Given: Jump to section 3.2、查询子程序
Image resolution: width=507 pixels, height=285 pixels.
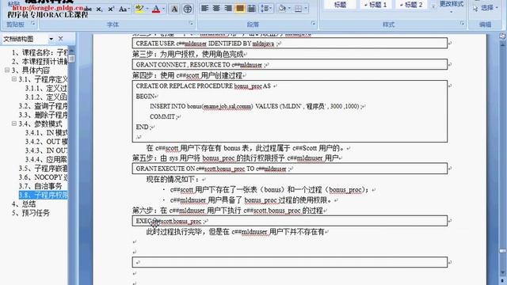Looking at the screenshot, I should (43, 106).
